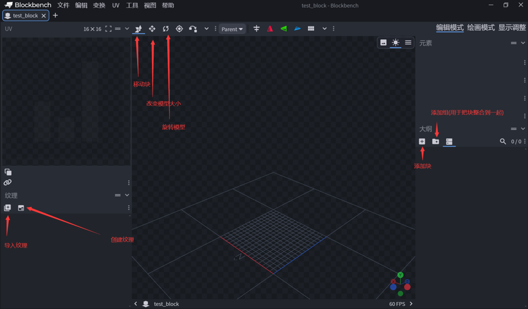Collapse the 纹理 panel with chevron
Viewport: 528px width, 309px height.
point(127,195)
